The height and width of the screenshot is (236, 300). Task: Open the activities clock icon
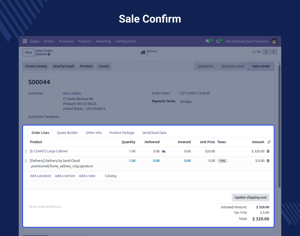[x=218, y=41]
